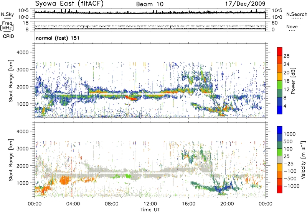Click the 'Power [dB]' colorbar label
The width and height of the screenshot is (307, 212).
293,81
